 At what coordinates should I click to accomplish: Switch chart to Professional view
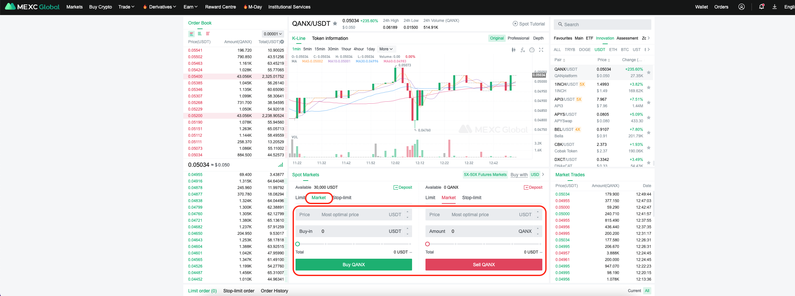(x=518, y=38)
